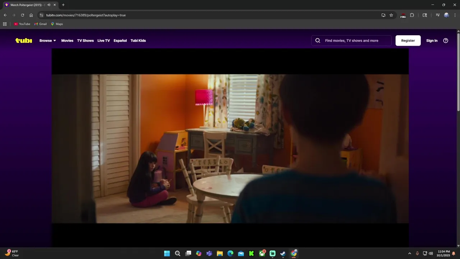Open the Xbox app on taskbar
The image size is (460, 259).
[262, 254]
